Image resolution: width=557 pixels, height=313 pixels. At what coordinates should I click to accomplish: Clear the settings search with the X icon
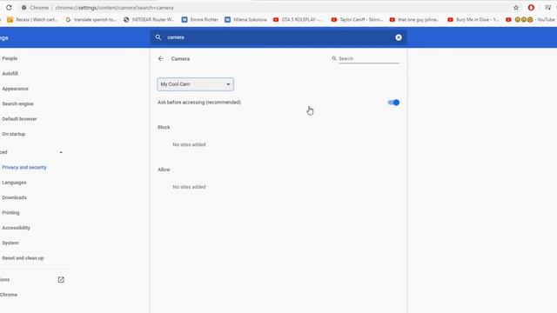pyautogui.click(x=399, y=37)
